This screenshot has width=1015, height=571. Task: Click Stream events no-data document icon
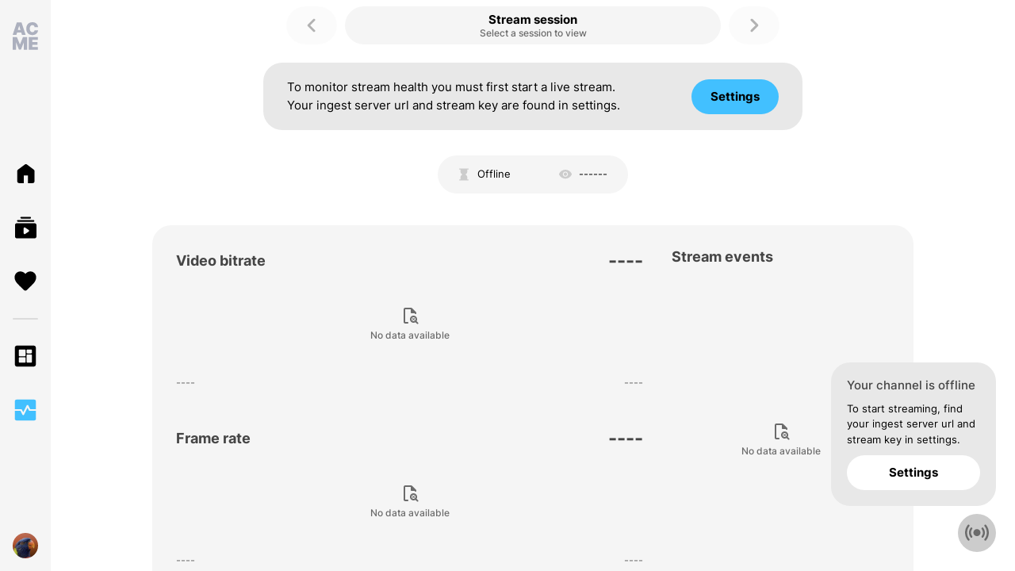[x=781, y=431]
